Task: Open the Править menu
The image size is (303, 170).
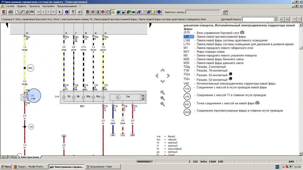Action: tap(22, 6)
